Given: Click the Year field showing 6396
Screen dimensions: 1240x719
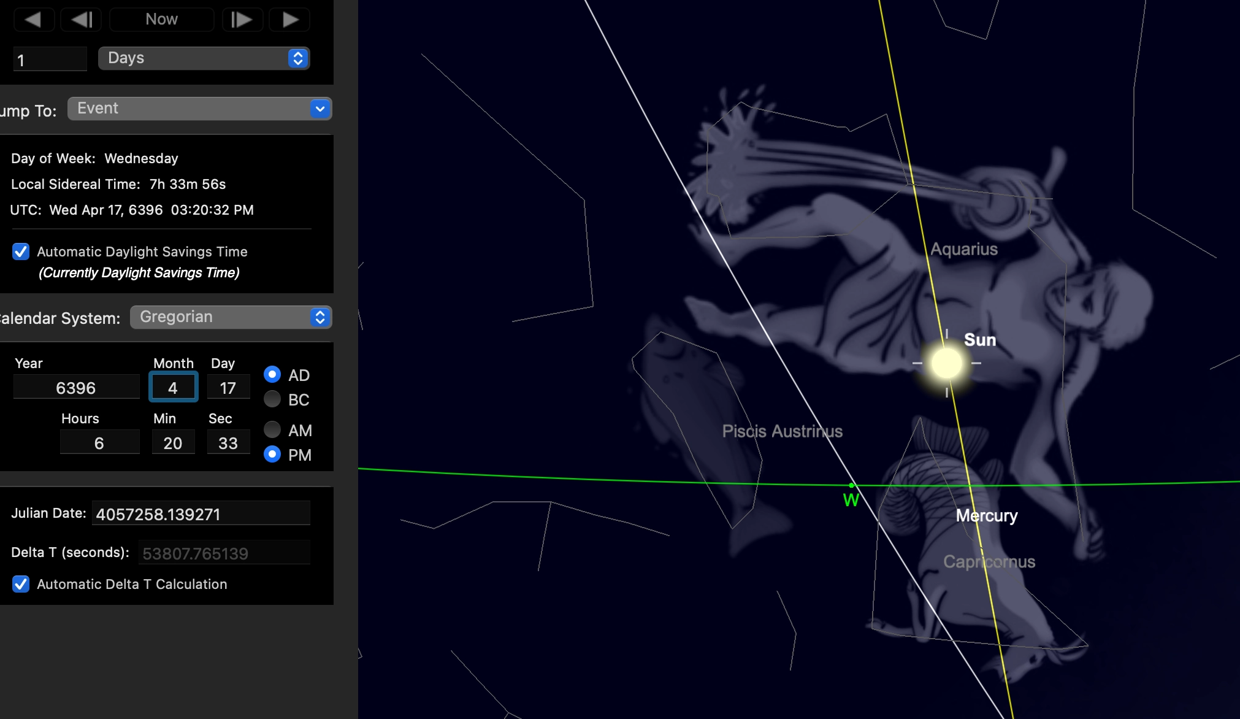Looking at the screenshot, I should point(76,388).
